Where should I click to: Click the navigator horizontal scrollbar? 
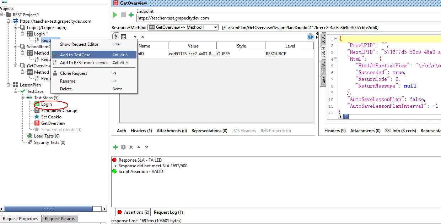(x=53, y=209)
